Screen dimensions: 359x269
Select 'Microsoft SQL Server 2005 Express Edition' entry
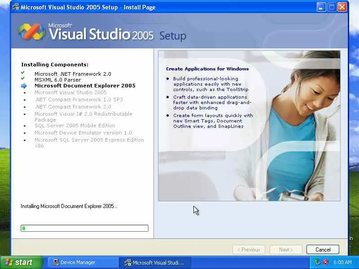point(89,143)
